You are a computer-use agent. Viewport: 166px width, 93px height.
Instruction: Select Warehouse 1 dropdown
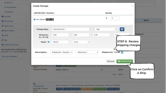coord(87,52)
